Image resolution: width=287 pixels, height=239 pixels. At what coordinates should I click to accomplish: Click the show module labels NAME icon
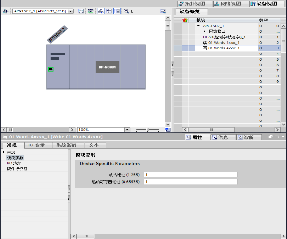91,11
